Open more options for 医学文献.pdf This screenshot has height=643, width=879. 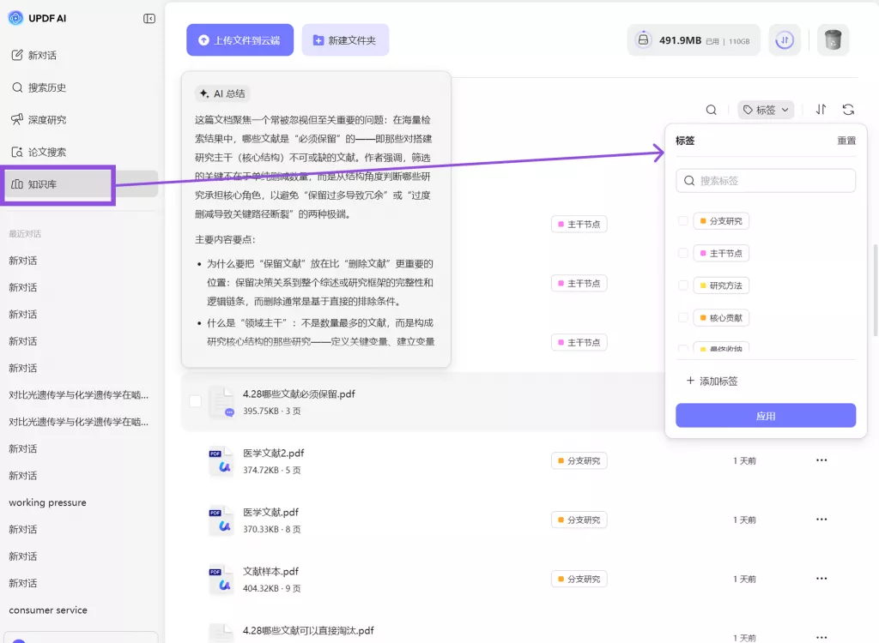click(x=821, y=520)
